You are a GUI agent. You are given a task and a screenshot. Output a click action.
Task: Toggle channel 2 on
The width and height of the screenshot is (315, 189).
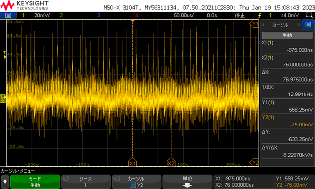[x=61, y=15]
